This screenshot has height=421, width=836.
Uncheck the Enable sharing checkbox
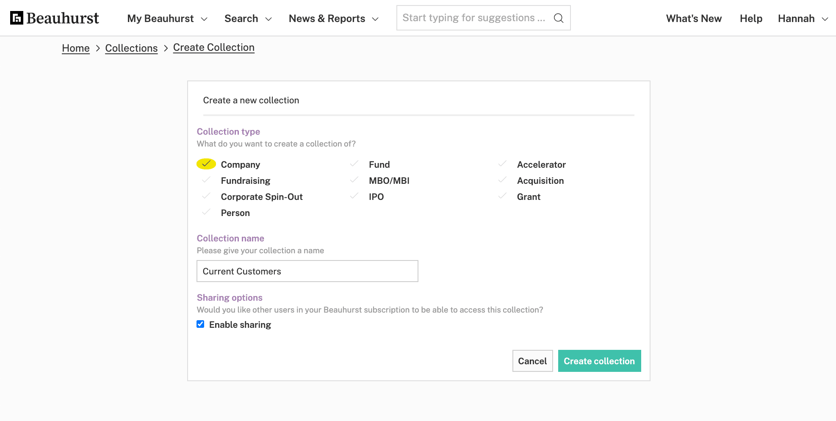coord(200,324)
